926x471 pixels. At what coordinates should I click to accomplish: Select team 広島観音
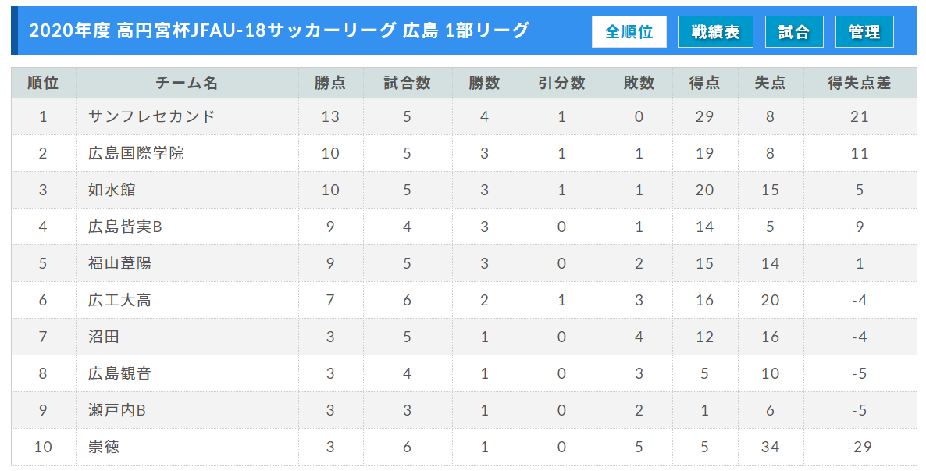click(x=120, y=373)
